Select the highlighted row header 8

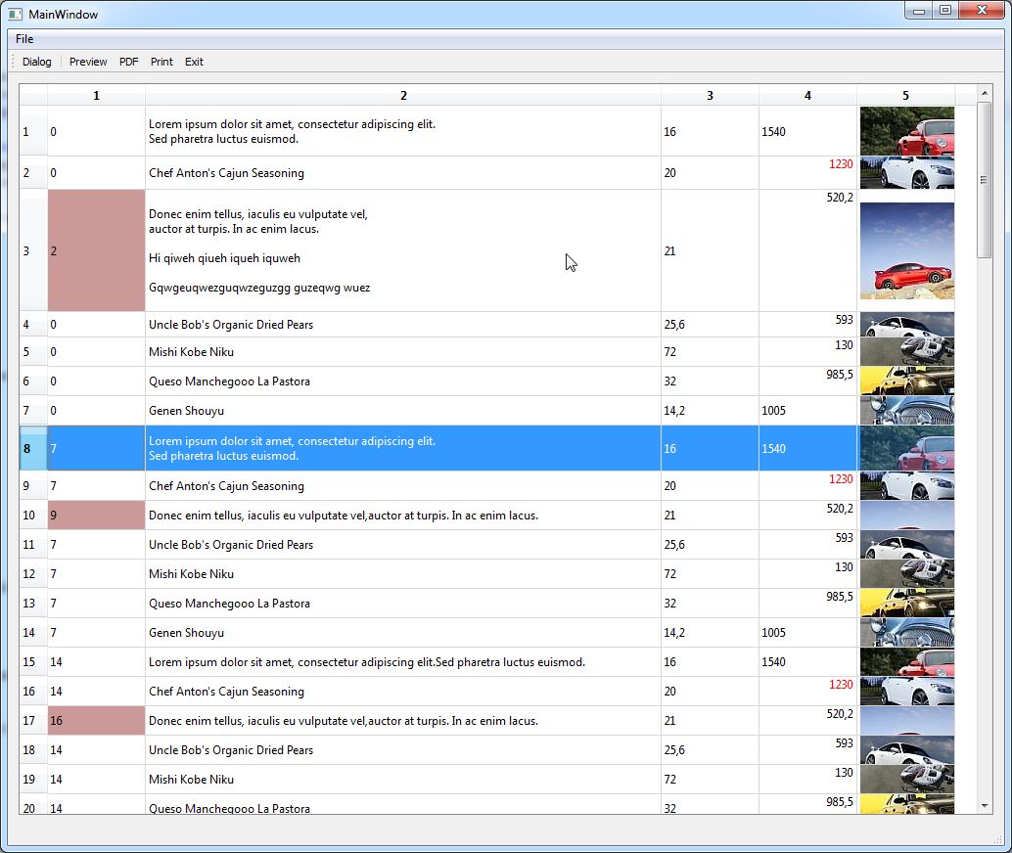33,448
